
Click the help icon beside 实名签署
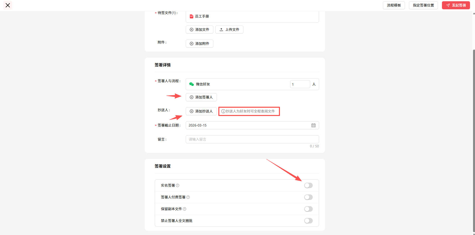click(x=178, y=185)
